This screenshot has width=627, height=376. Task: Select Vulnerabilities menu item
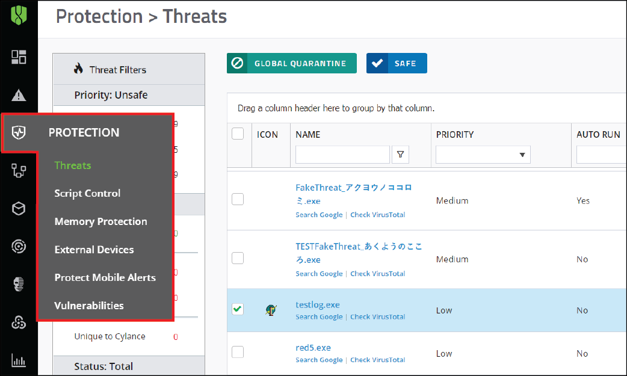tap(89, 306)
